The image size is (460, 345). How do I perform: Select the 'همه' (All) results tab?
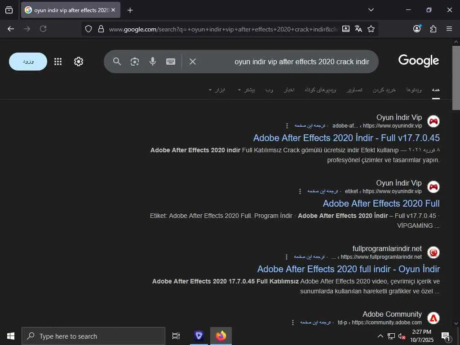(436, 90)
